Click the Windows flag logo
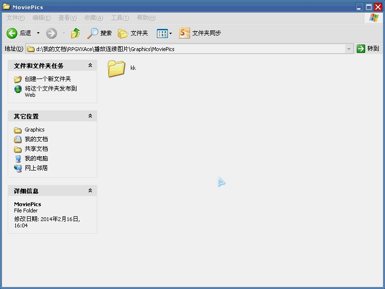Viewport: 385px width, 289px height. [374, 18]
